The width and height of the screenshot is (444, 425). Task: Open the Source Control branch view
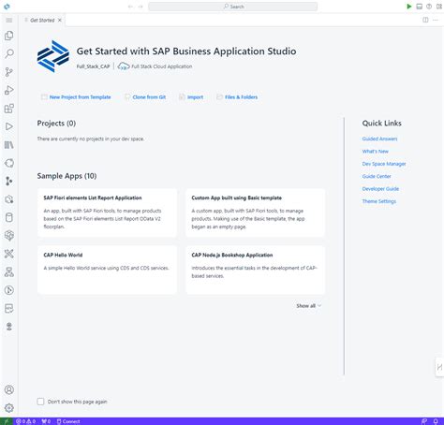pyautogui.click(x=9, y=72)
